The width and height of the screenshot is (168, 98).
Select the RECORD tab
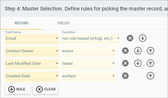coord(21,23)
